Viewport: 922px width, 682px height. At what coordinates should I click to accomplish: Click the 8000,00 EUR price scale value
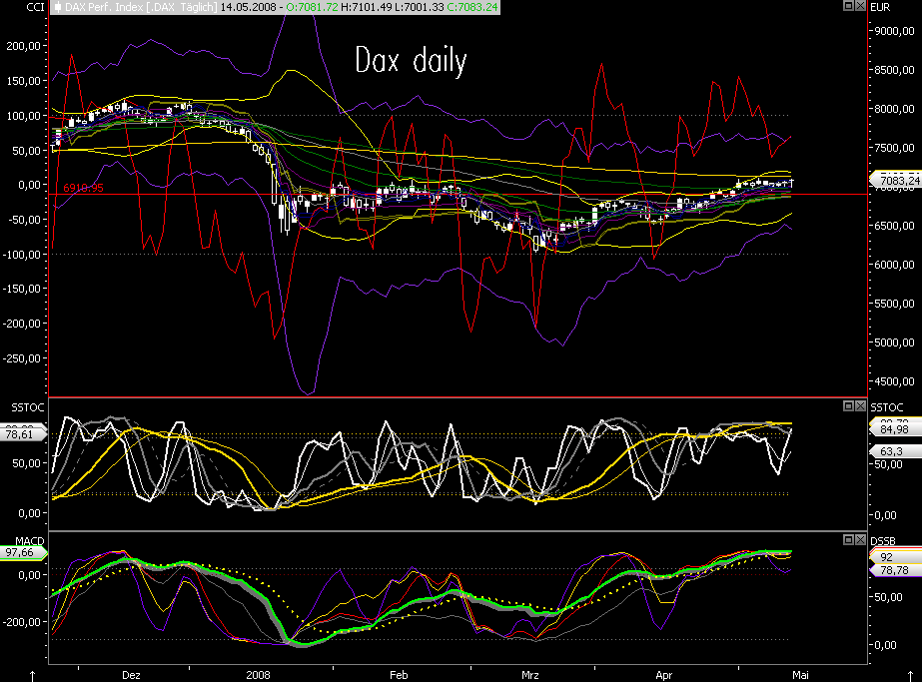click(895, 109)
